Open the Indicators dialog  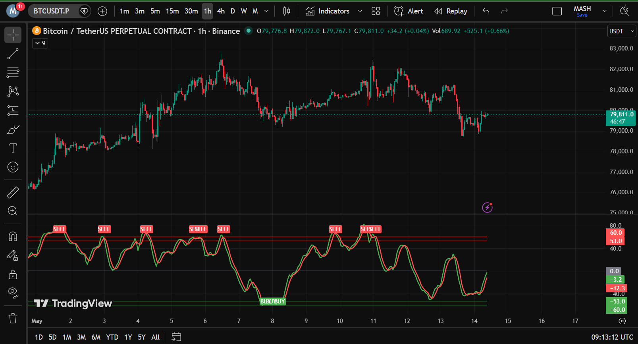pos(328,11)
